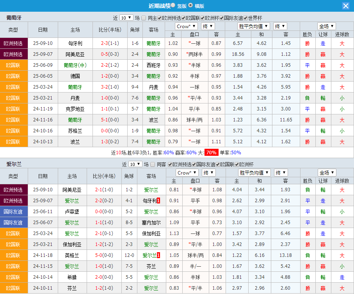354x294 pixels.
Task: Click the 葡萄牙 away team link in first row
Action: point(153,43)
